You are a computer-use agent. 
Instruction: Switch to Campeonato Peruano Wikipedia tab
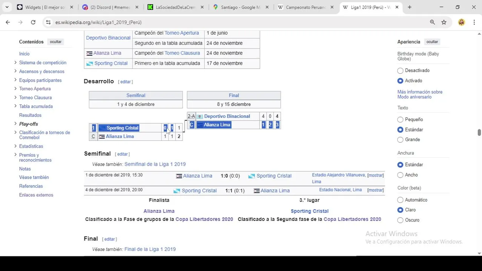[x=306, y=7]
